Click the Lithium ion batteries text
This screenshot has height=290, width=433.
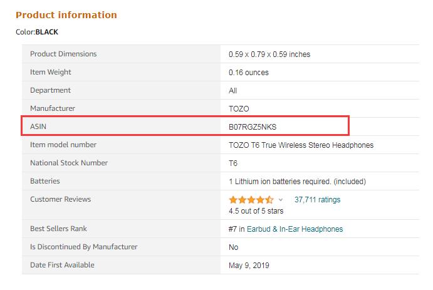coord(297,182)
